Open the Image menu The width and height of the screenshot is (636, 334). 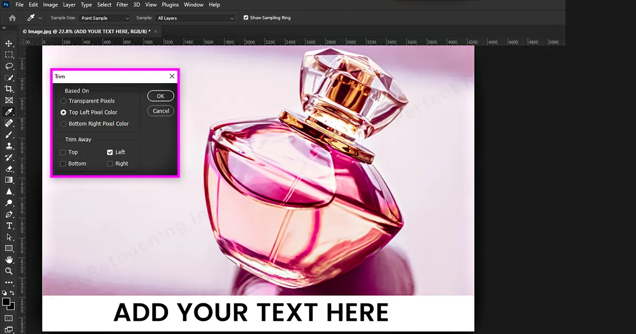pos(50,5)
